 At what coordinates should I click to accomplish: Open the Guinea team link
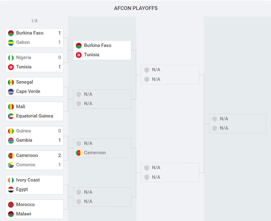coord(23,131)
